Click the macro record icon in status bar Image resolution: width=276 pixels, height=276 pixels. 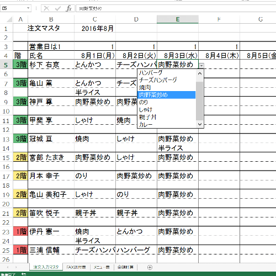[24, 274]
